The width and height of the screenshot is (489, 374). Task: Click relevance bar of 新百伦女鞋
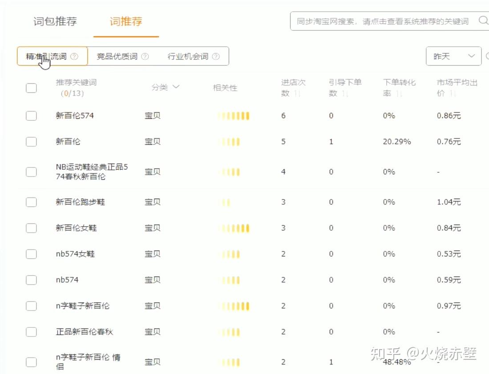pyautogui.click(x=234, y=228)
